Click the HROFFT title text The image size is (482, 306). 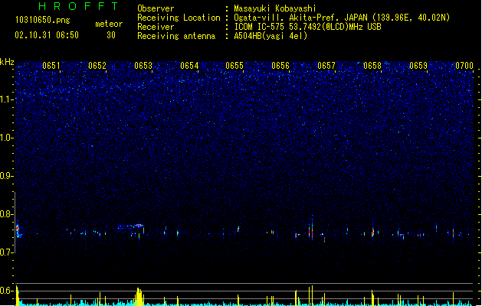[x=78, y=6]
